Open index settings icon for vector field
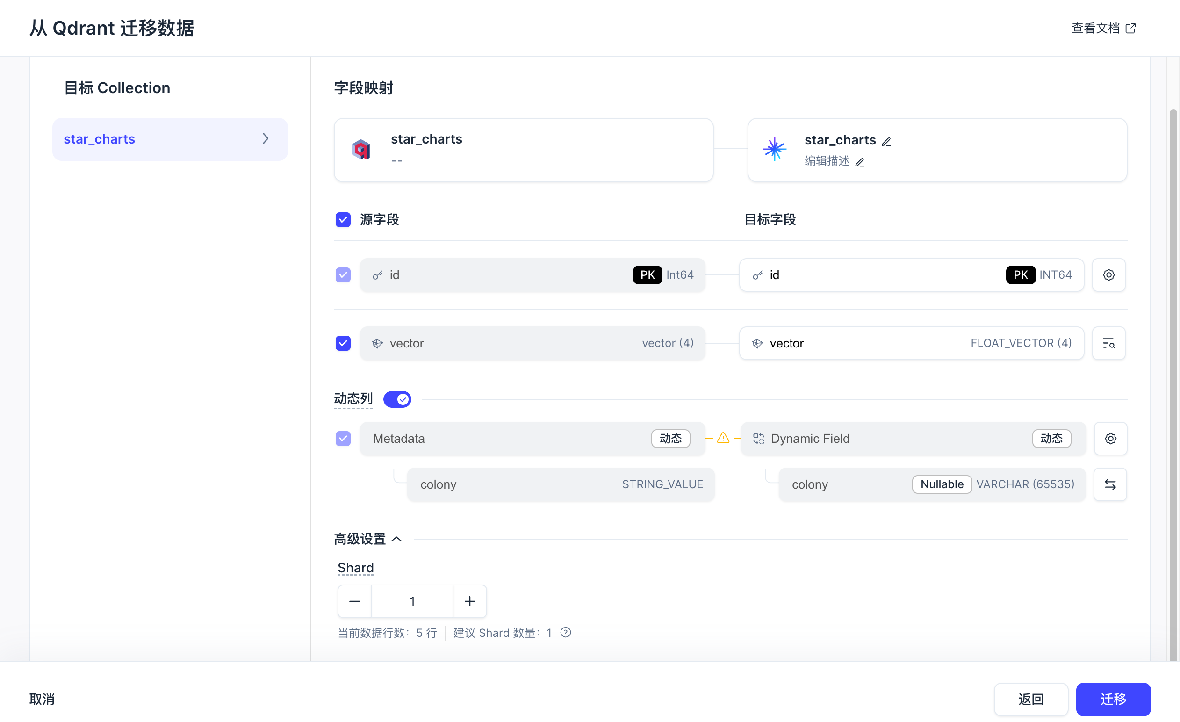The image size is (1180, 722). pyautogui.click(x=1108, y=343)
